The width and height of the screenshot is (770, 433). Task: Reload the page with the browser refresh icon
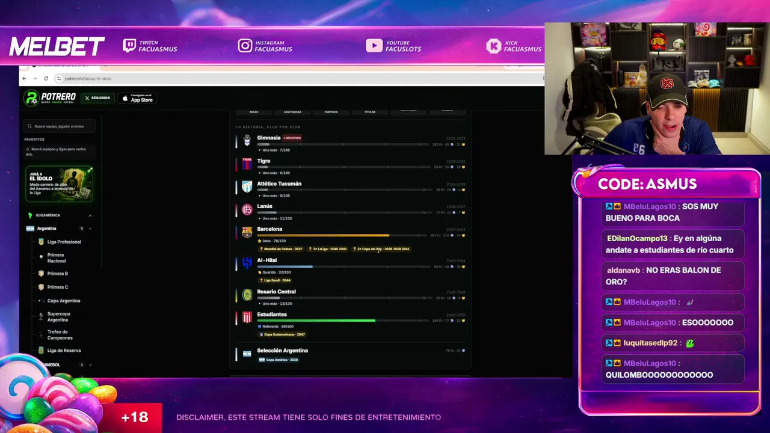pos(46,78)
